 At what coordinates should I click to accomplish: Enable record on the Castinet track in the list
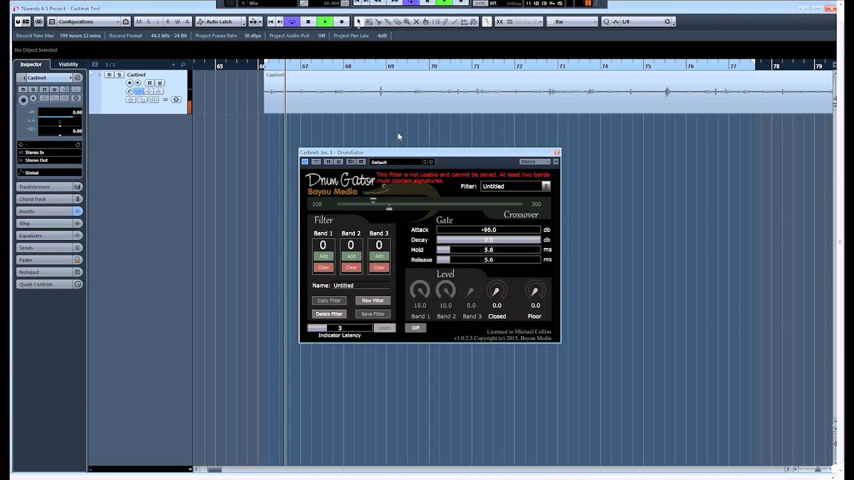click(x=130, y=83)
